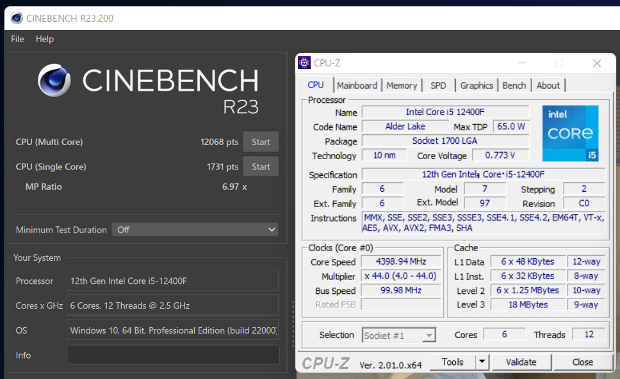
Task: Click the Specification value 12th Gen Intel Core i5-12400F
Action: pyautogui.click(x=483, y=174)
